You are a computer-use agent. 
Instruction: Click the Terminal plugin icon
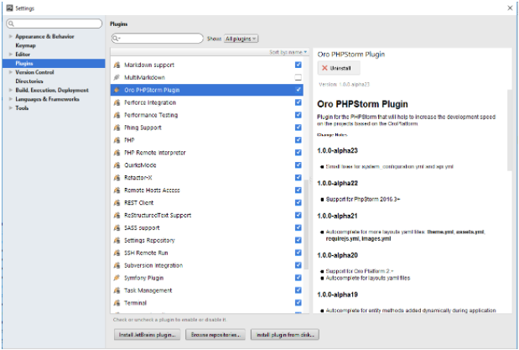117,303
